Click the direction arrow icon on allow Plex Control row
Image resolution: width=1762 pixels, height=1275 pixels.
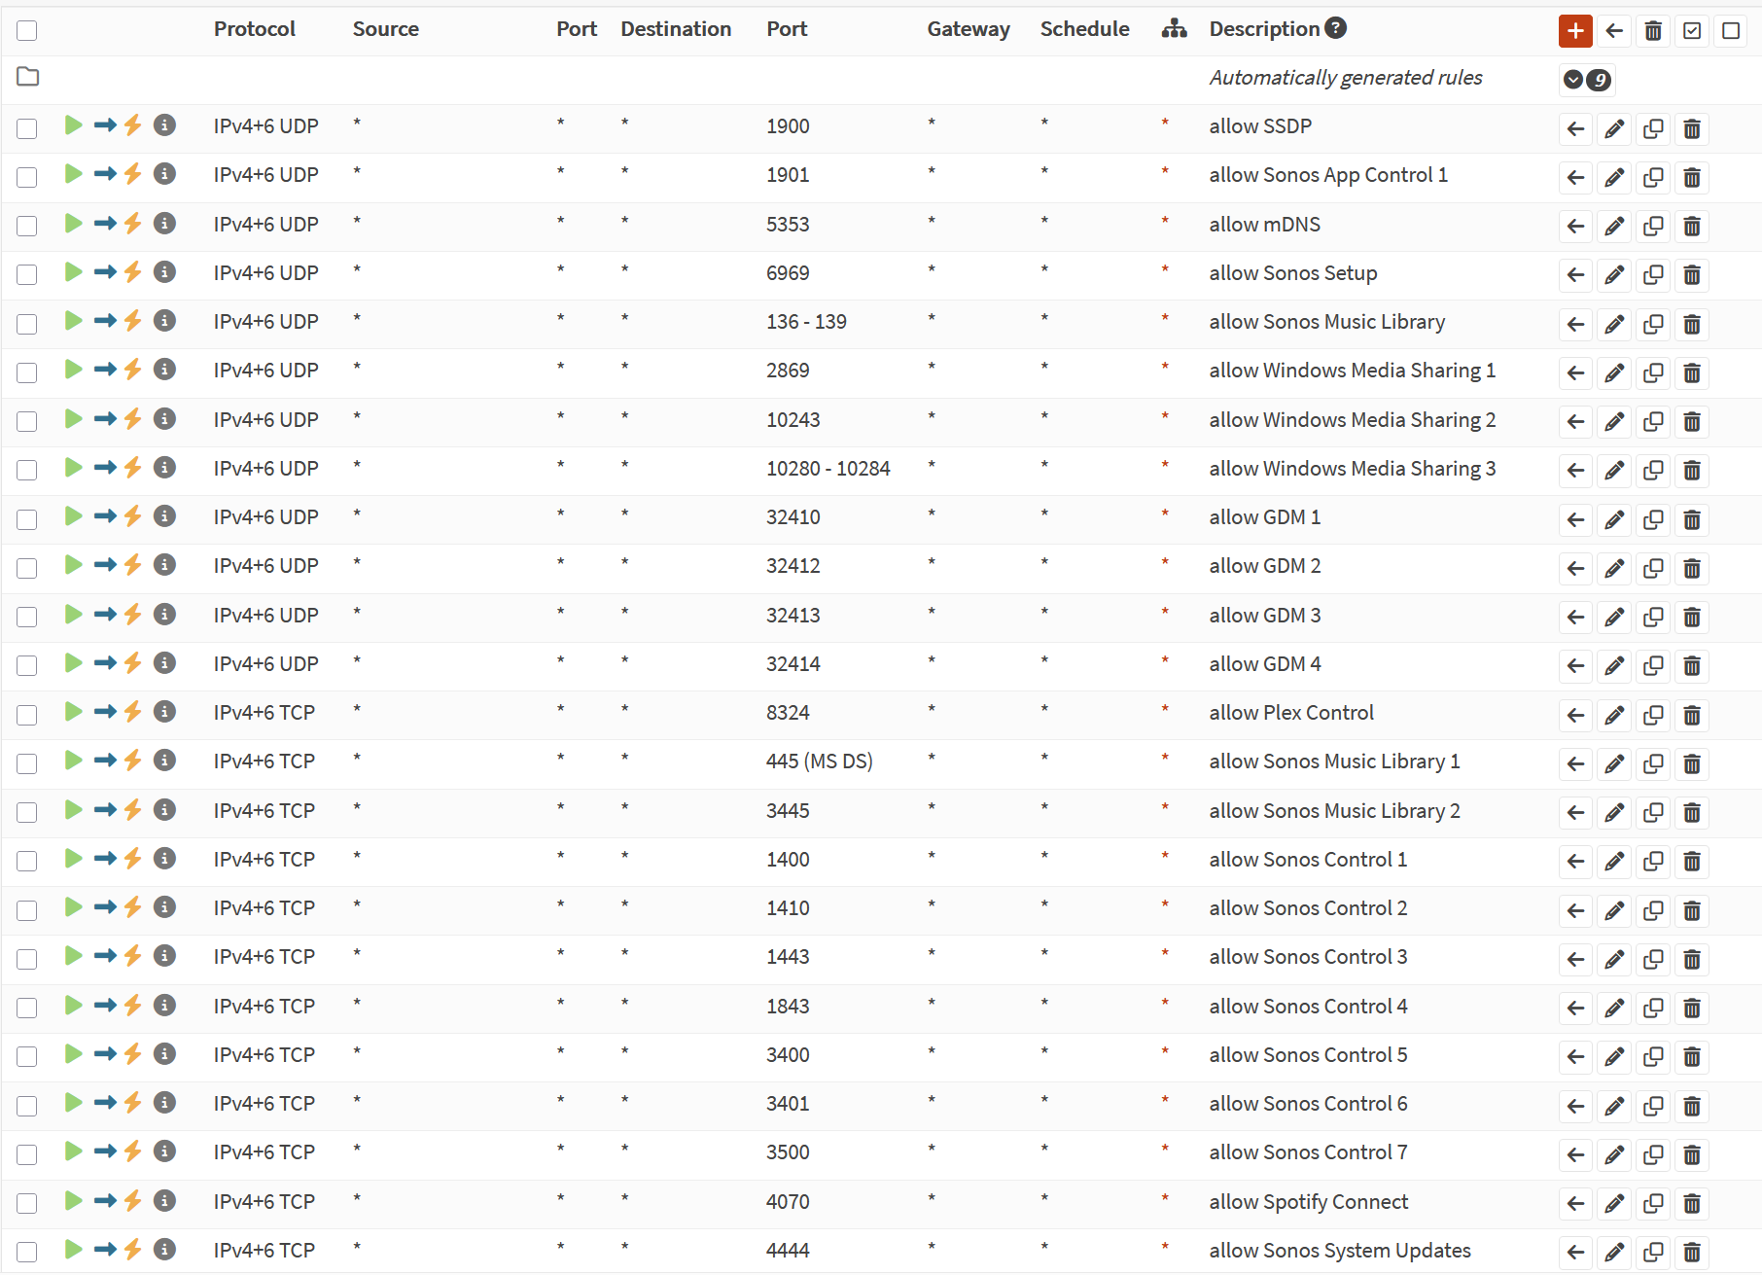click(105, 712)
